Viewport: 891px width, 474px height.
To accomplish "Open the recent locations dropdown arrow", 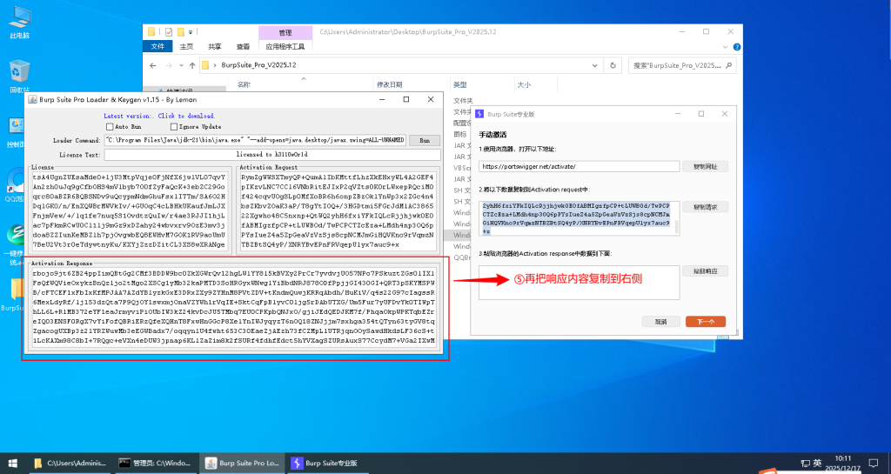I will click(x=180, y=65).
